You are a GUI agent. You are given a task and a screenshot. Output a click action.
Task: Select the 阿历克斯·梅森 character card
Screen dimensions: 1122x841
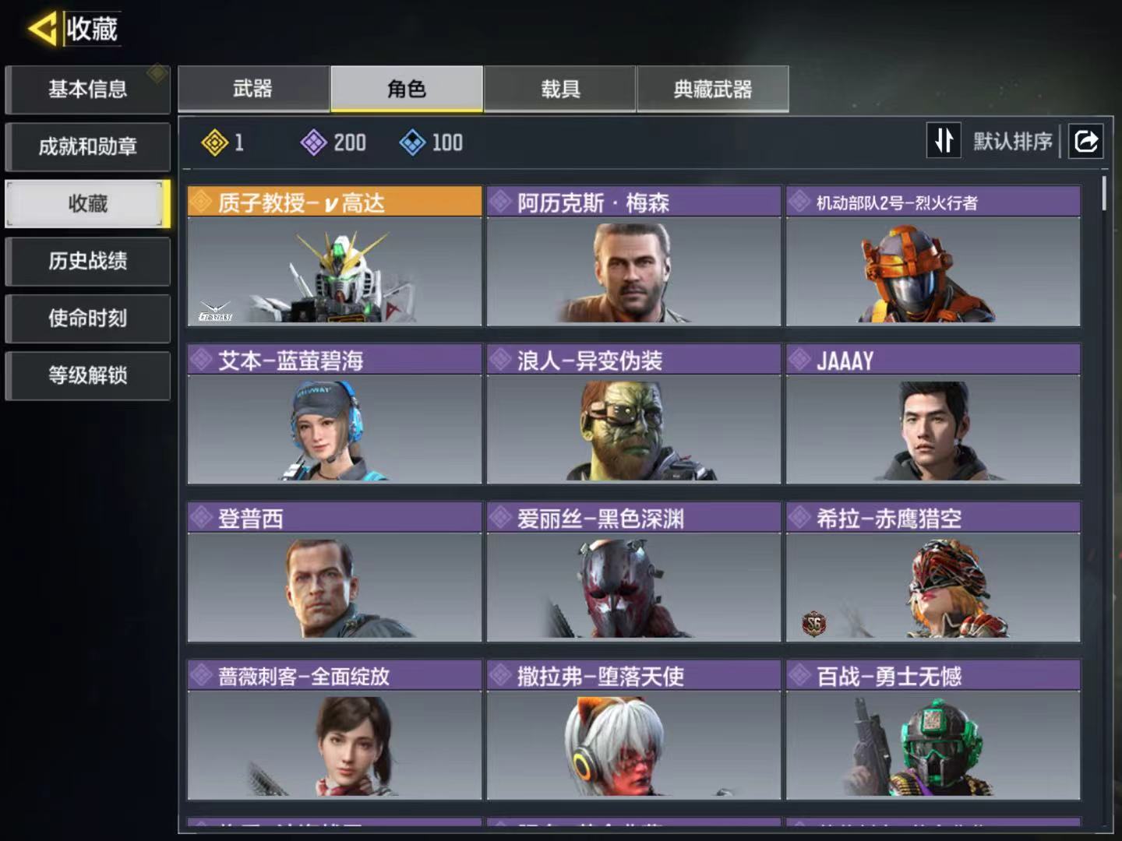point(633,255)
